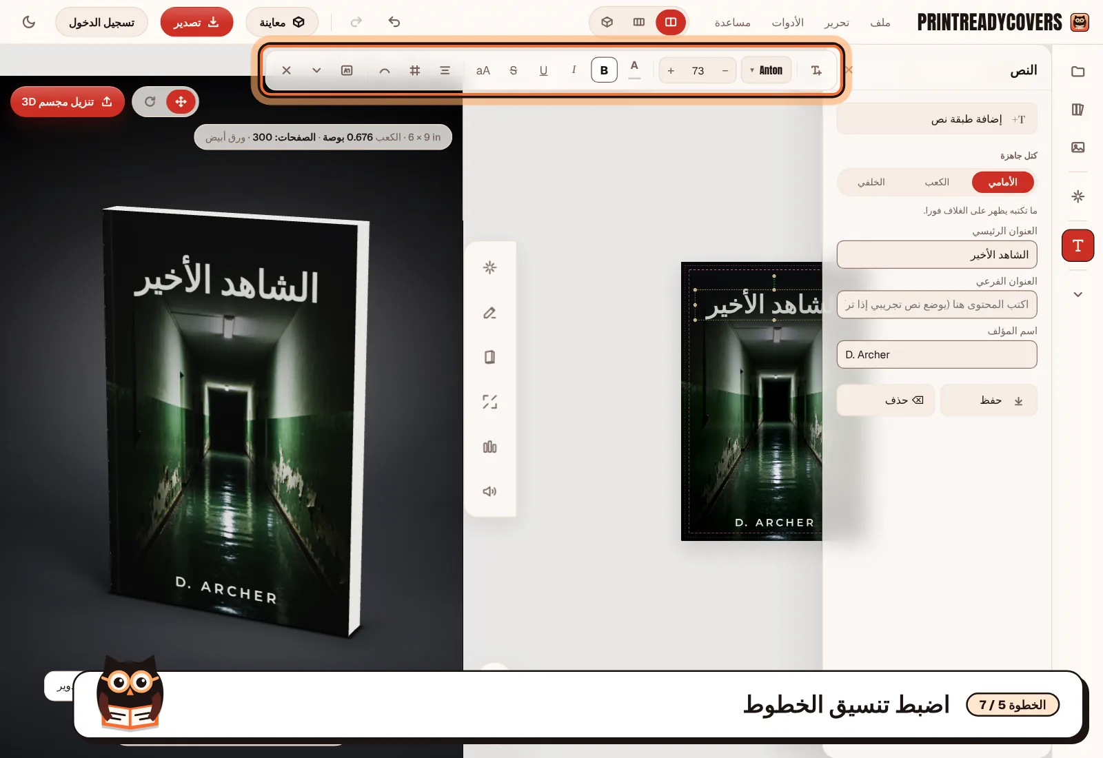Viewport: 1103px width, 758px height.
Task: Switch to the الخلفي back tab
Action: point(871,183)
